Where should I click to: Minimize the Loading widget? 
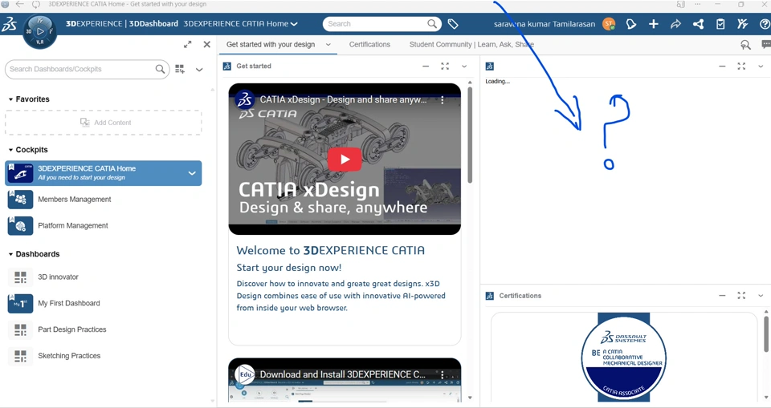click(722, 67)
